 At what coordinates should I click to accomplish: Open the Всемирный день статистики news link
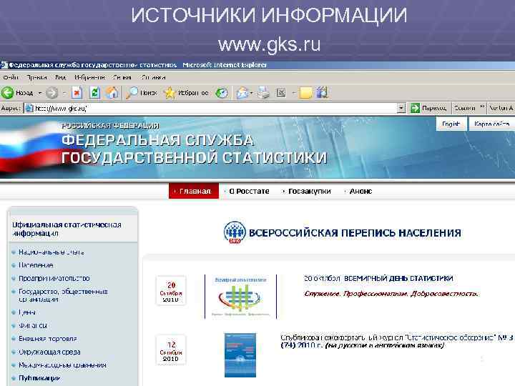click(x=378, y=278)
